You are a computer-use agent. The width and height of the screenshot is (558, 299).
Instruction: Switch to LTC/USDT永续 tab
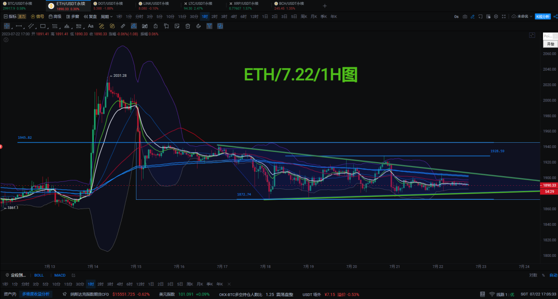point(203,6)
